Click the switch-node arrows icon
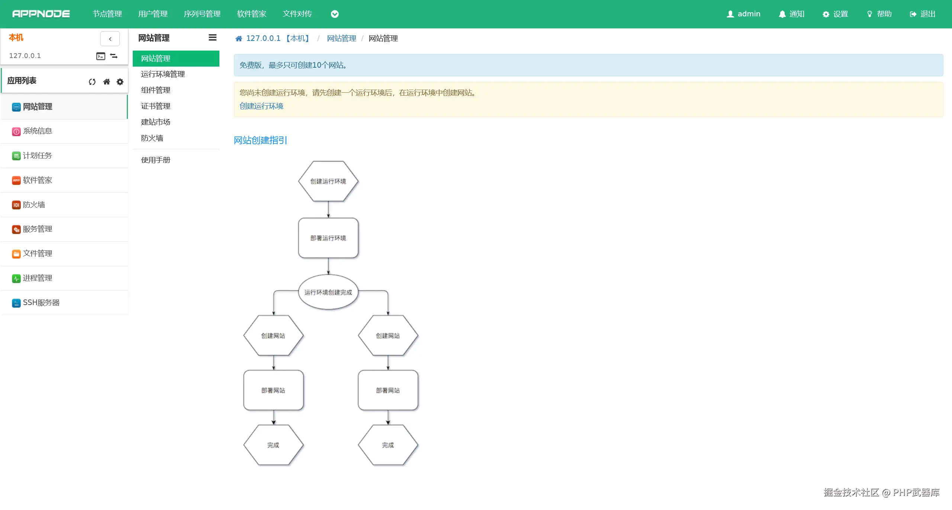The width and height of the screenshot is (952, 510). coord(114,56)
